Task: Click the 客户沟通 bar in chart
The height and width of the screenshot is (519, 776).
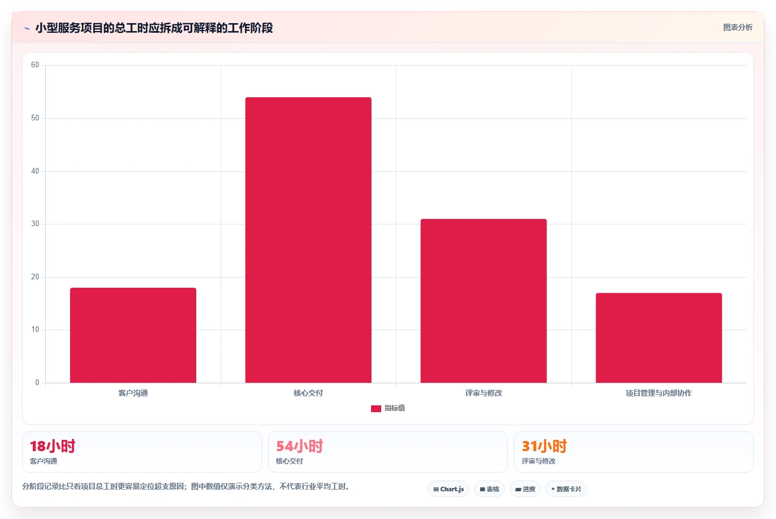Action: click(133, 335)
